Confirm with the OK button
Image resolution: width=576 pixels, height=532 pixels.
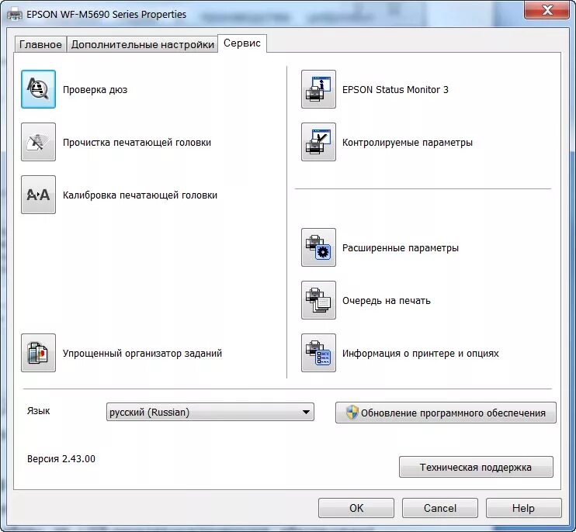pos(356,508)
